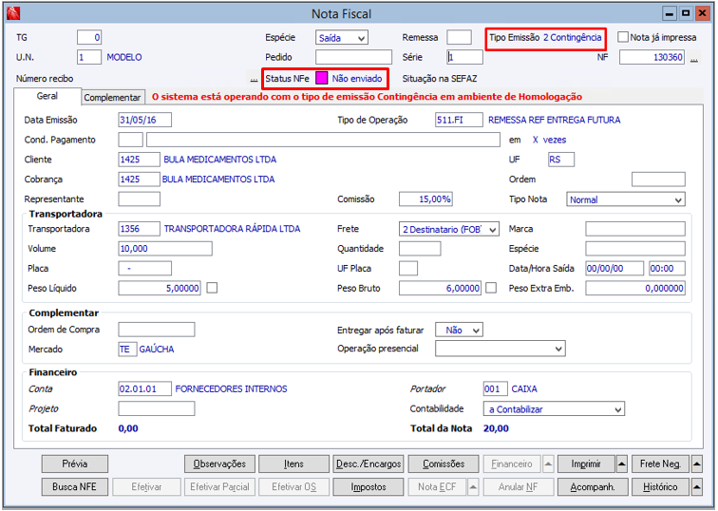Viewport: 718px width, 511px height.
Task: Click the Peso Extra Emb. field
Action: click(635, 288)
